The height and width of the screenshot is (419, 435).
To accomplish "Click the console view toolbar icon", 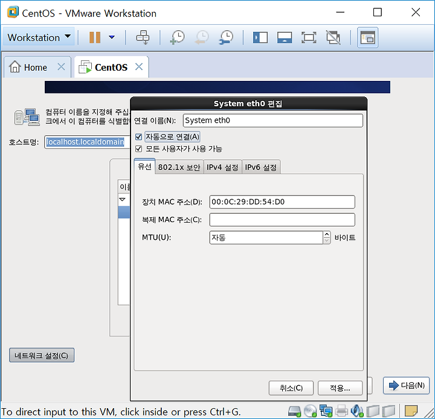I will coord(367,37).
